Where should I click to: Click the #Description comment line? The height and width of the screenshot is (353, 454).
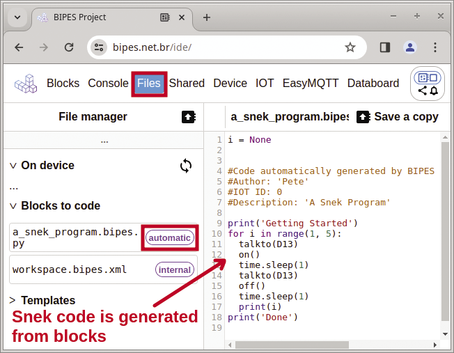point(309,202)
